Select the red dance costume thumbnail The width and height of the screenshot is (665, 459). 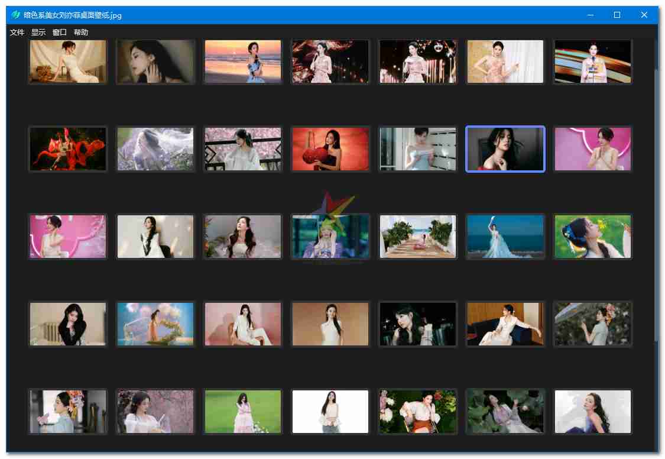(67, 149)
